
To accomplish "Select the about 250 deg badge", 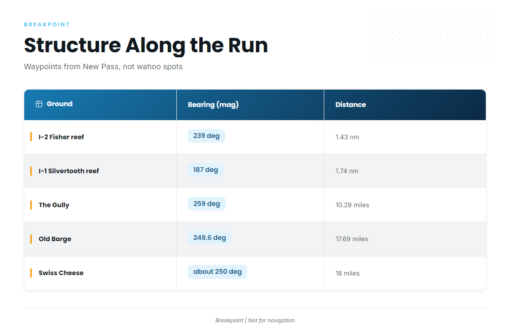I will point(218,272).
